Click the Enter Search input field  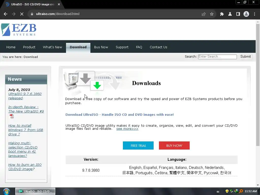click(217, 57)
